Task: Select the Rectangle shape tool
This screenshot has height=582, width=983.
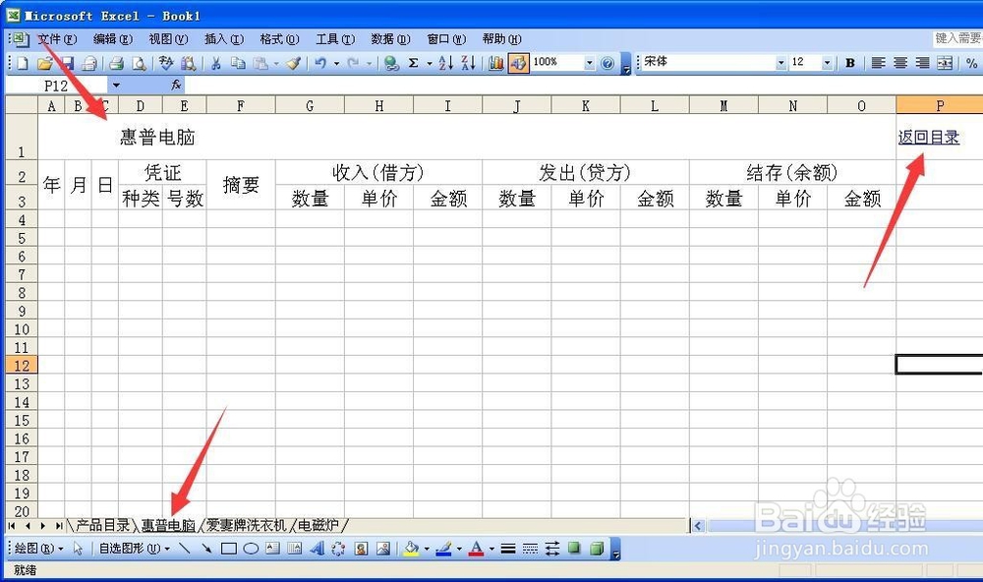Action: pos(229,549)
